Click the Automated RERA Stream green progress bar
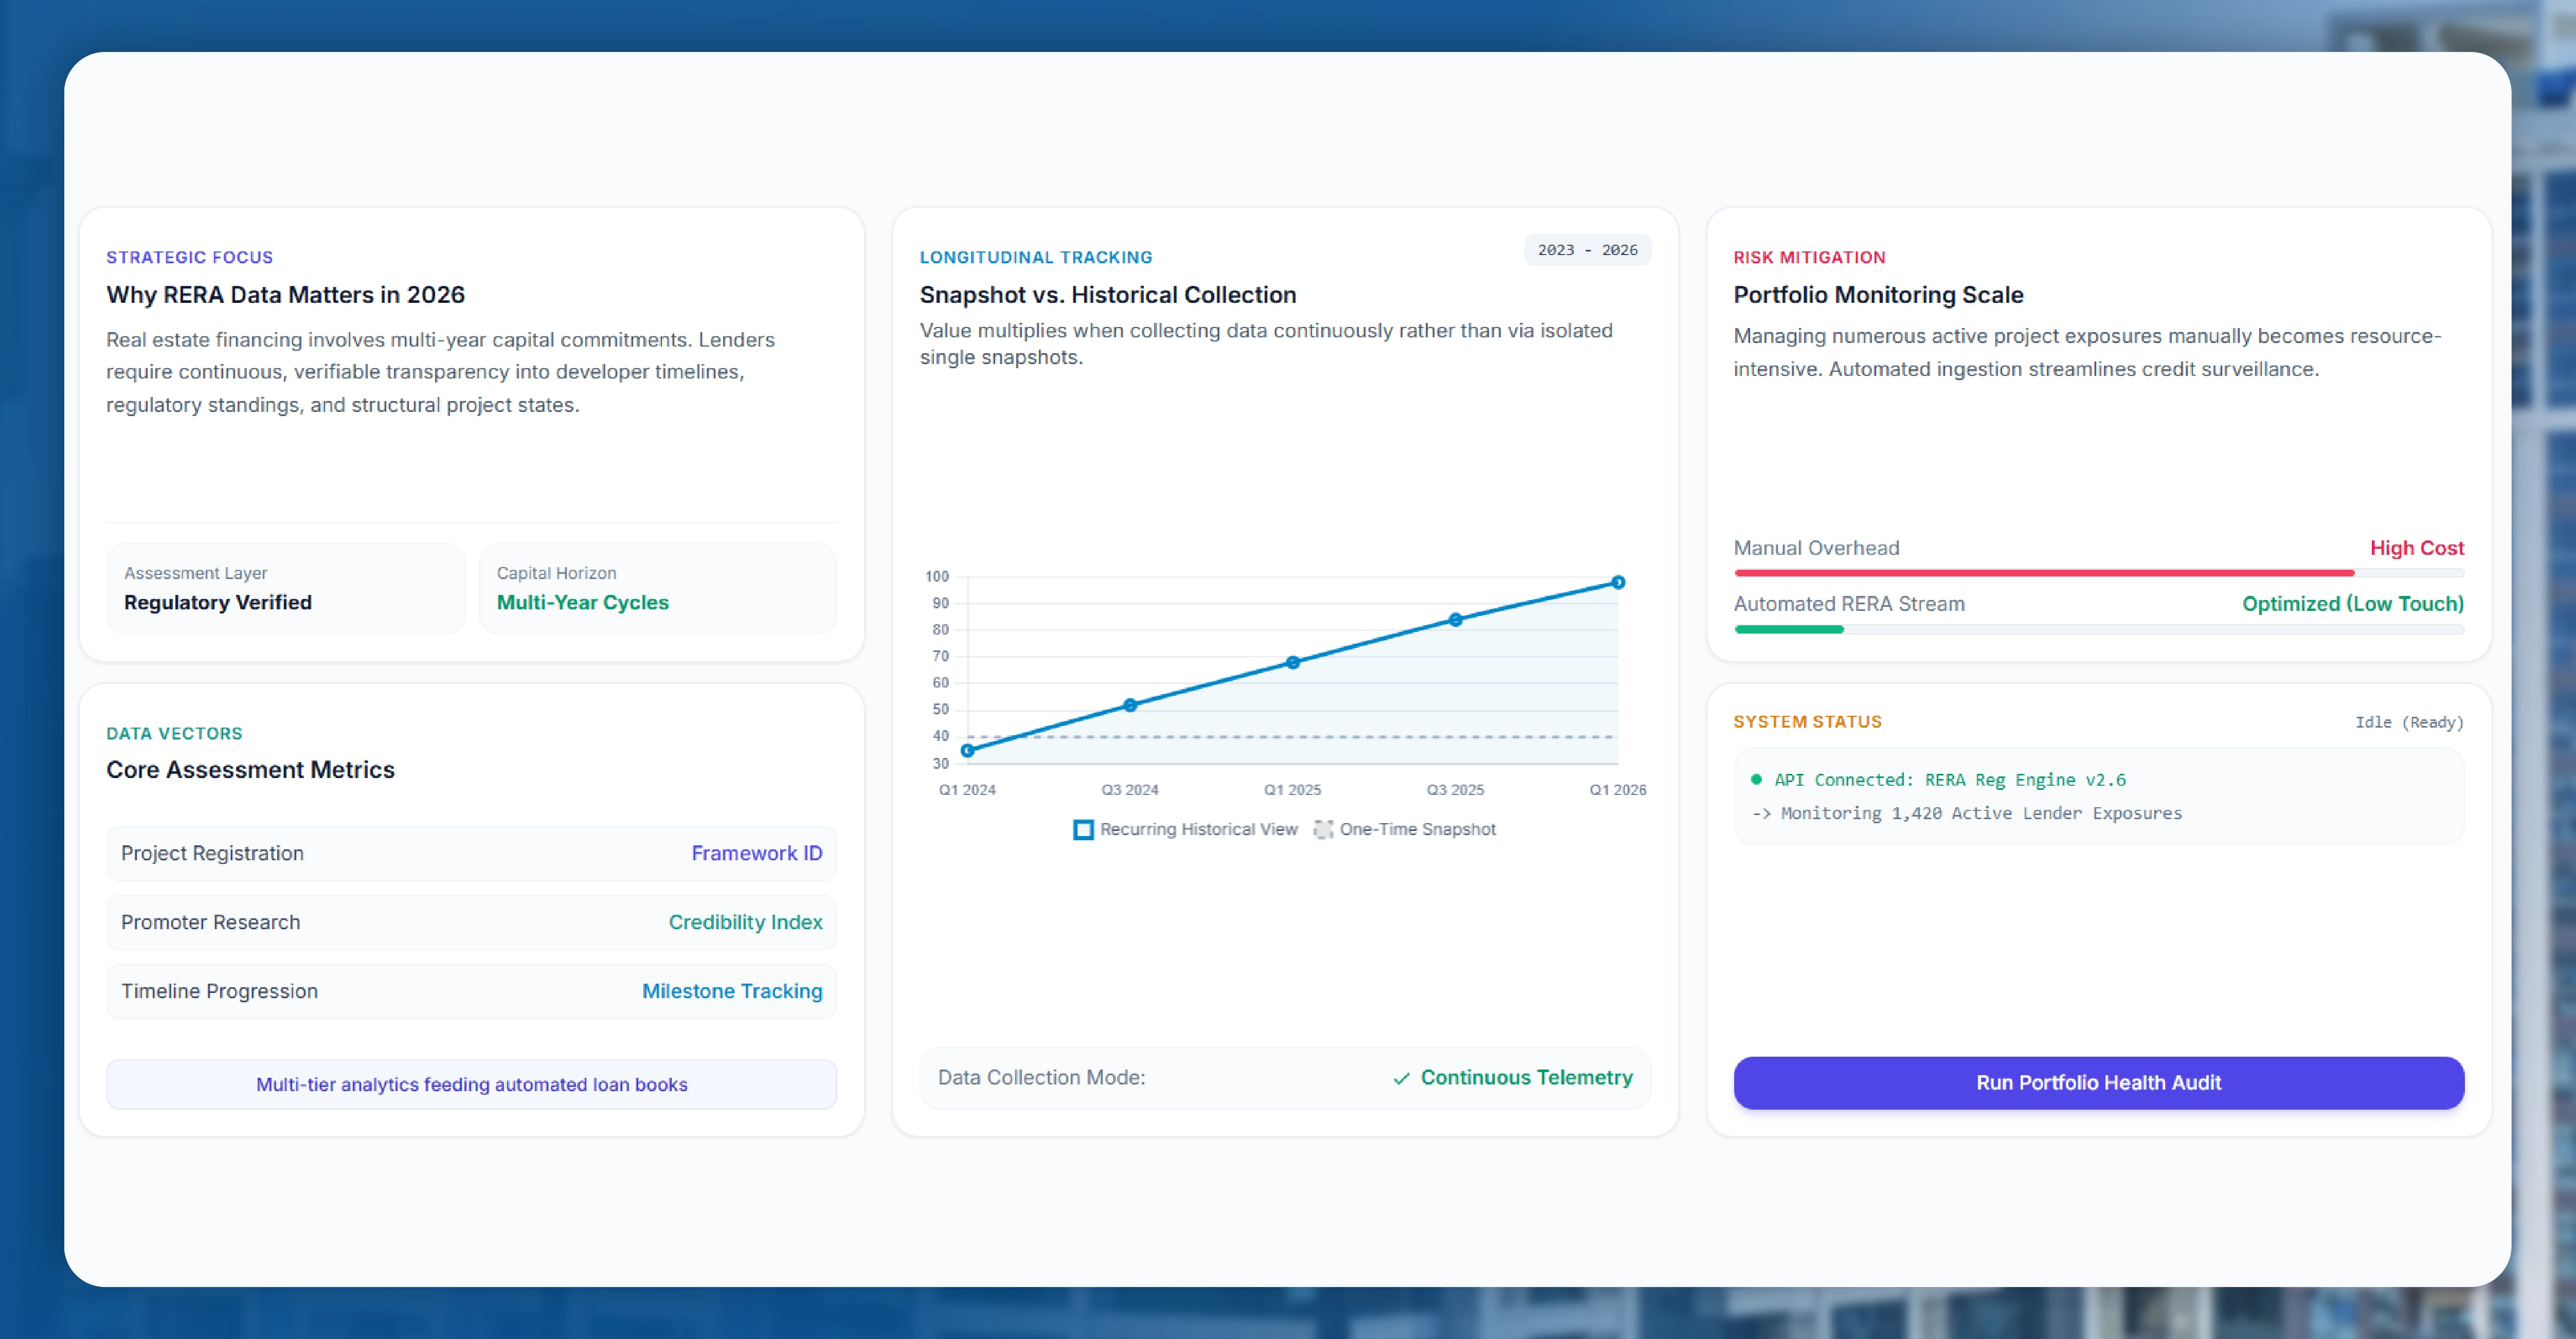The height and width of the screenshot is (1339, 2576). click(x=1788, y=629)
